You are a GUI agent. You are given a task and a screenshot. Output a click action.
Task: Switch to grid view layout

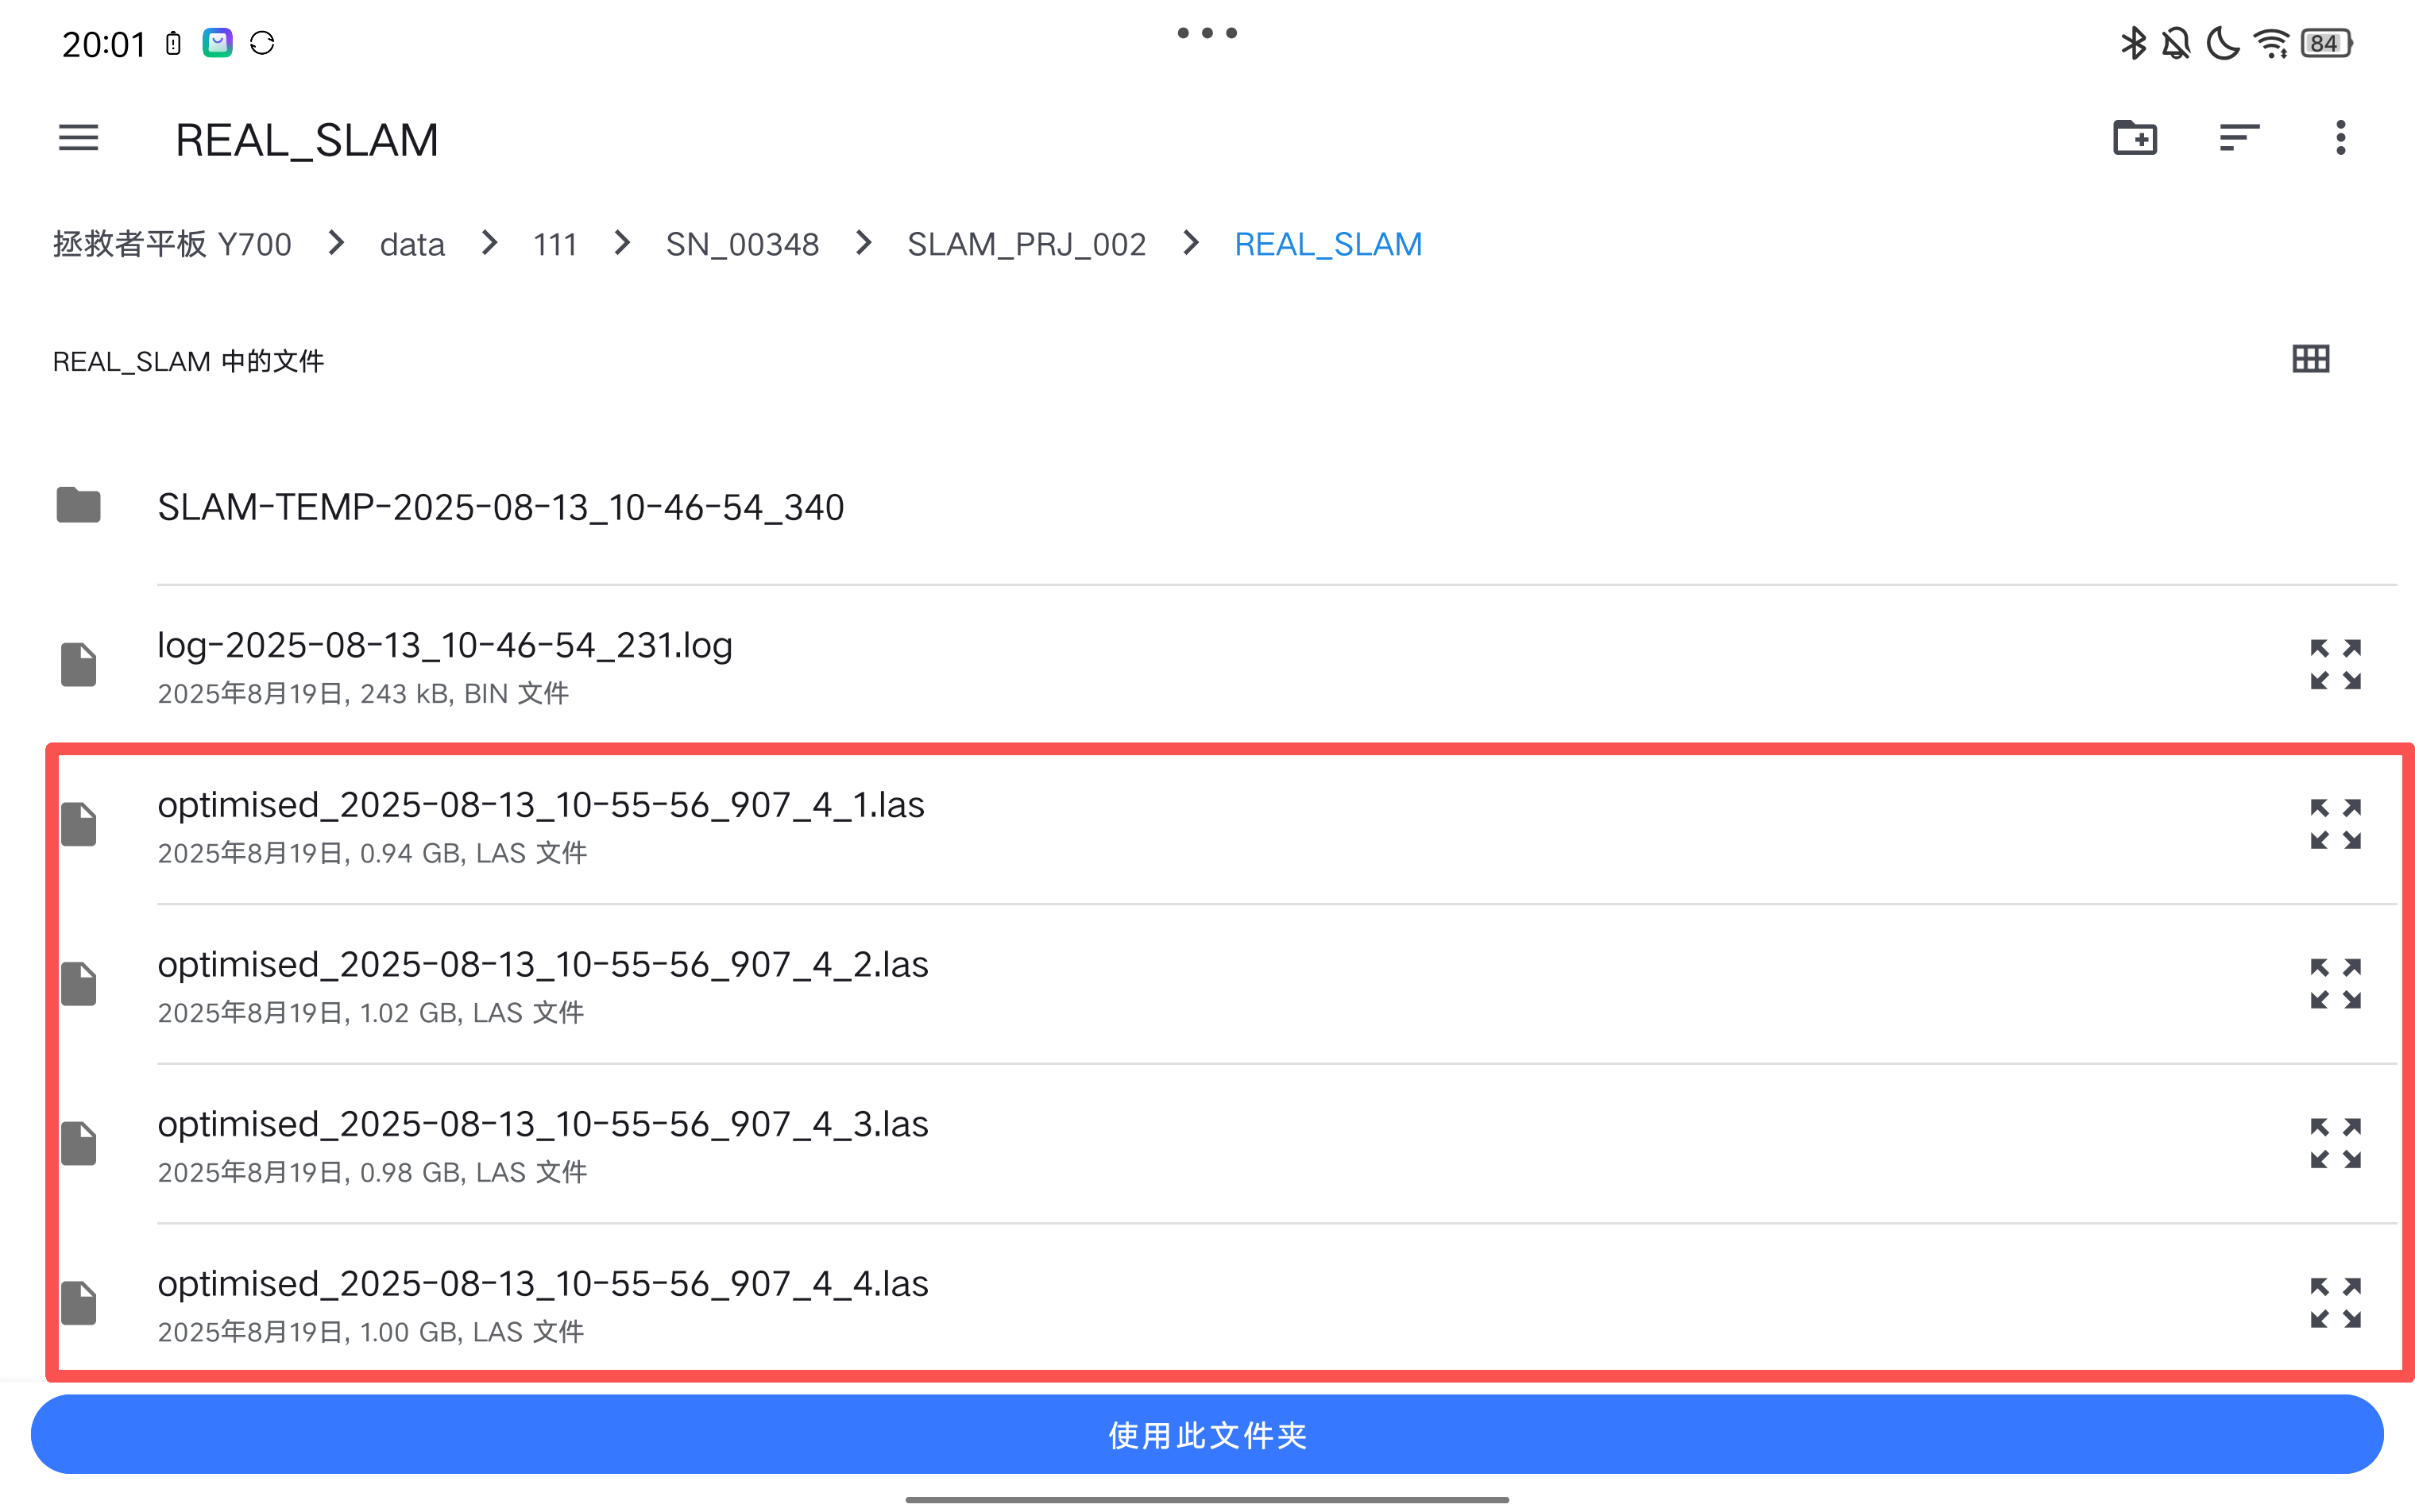click(x=2310, y=359)
